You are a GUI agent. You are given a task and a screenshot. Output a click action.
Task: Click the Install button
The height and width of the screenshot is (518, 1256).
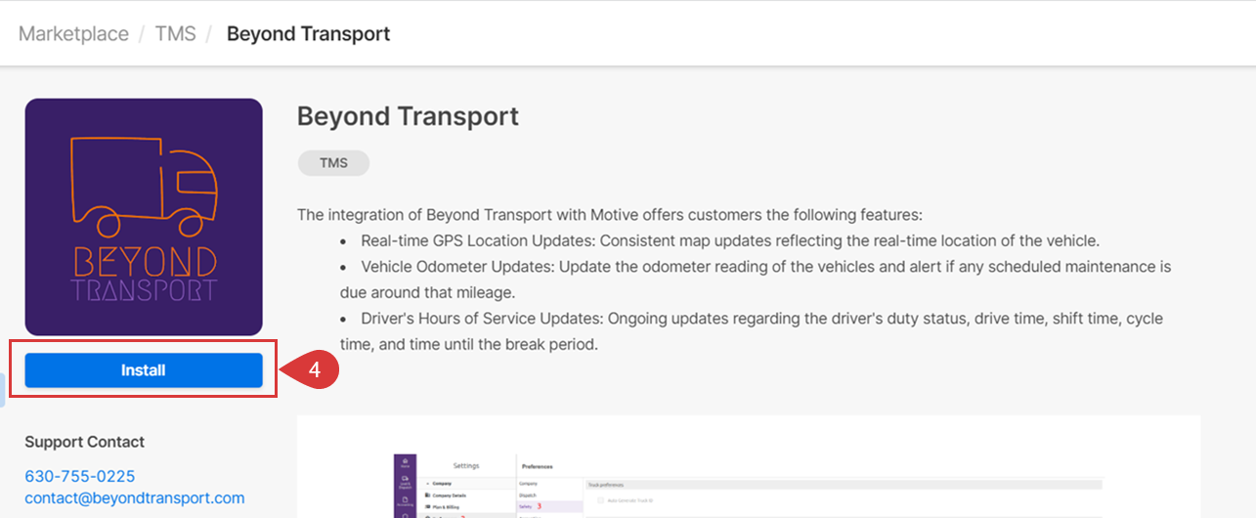pos(144,370)
